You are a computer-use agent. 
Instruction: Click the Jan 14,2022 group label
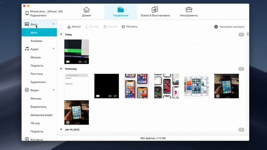(x=72, y=130)
